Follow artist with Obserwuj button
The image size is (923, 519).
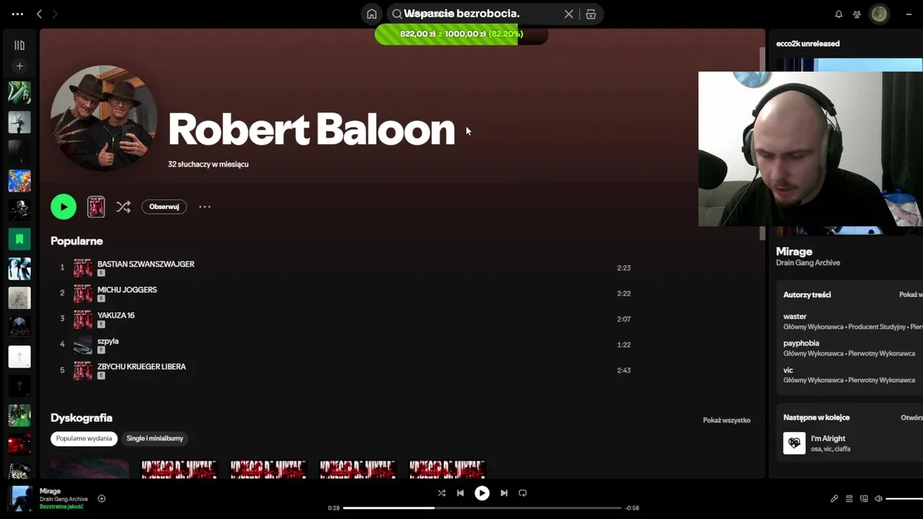click(x=164, y=207)
